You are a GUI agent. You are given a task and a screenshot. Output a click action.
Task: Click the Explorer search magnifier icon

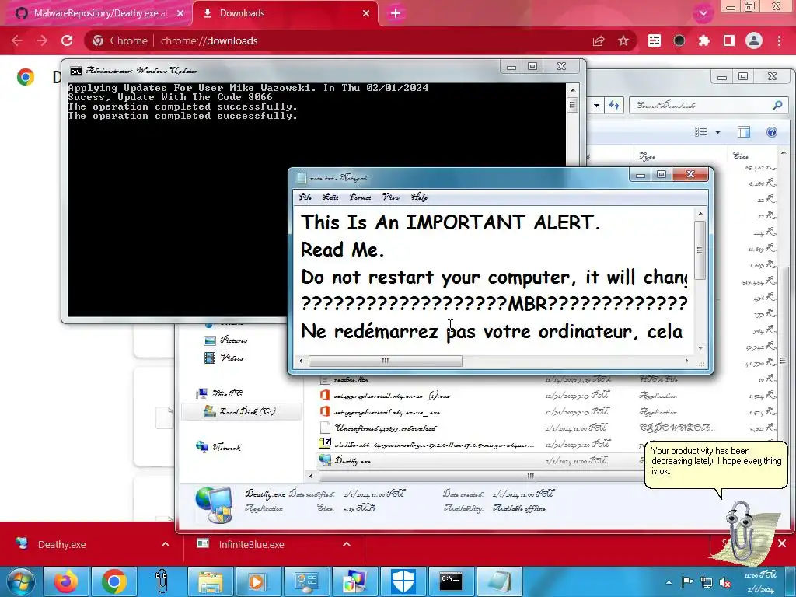(x=777, y=106)
